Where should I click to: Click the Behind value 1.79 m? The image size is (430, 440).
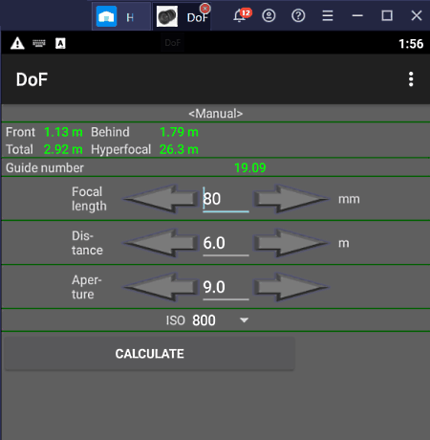click(x=179, y=132)
